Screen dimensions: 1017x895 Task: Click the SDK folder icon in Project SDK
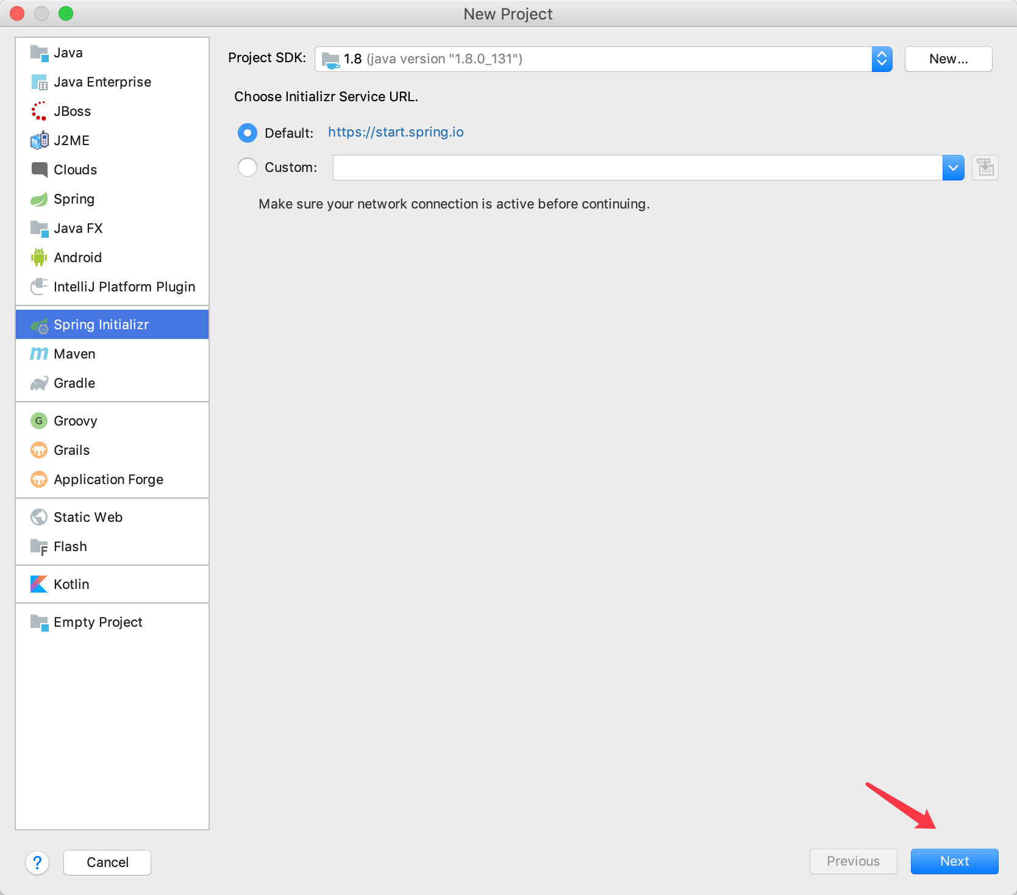point(330,60)
